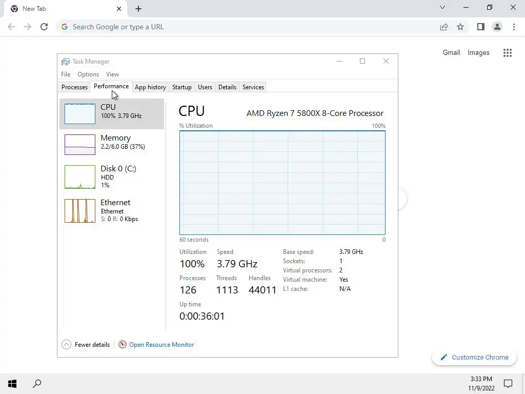Bookmark this tab with the star icon

pyautogui.click(x=460, y=27)
